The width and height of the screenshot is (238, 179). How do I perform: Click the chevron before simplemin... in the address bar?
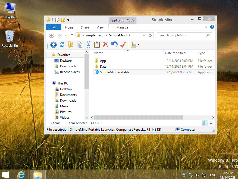[x=83, y=35]
